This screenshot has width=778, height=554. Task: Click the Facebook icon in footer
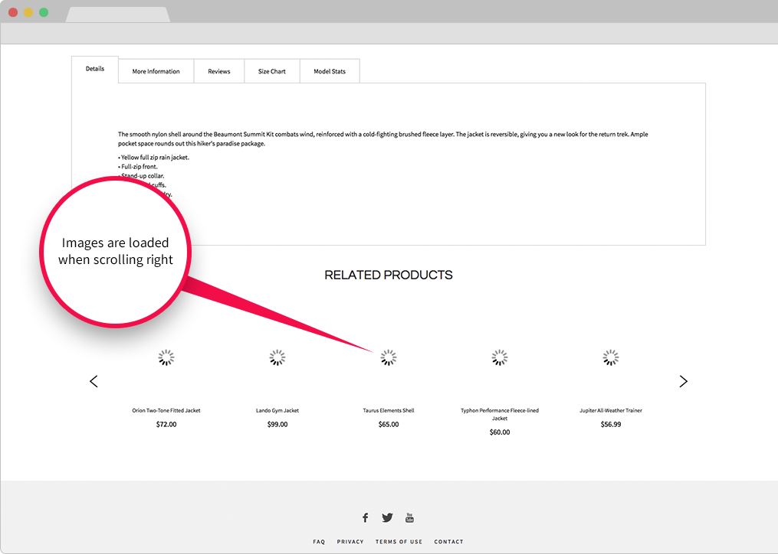[365, 518]
